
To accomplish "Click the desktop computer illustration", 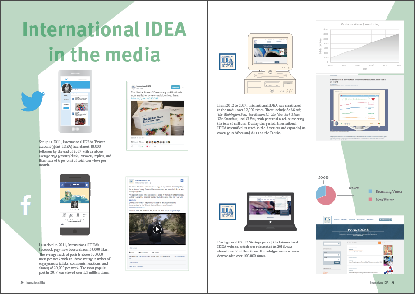I will [x=270, y=64].
